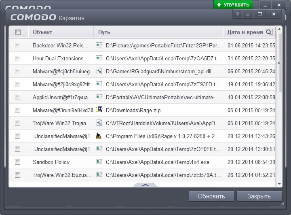Click the Закрыть button
291x215 pixels.
(259, 196)
